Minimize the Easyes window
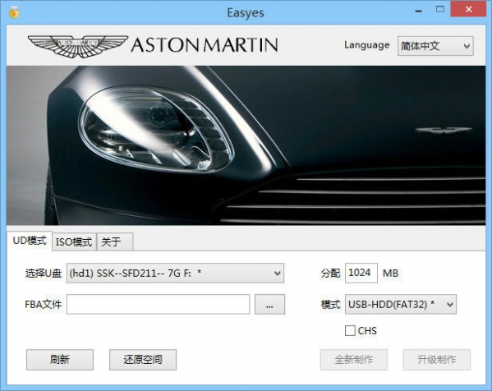Image resolution: width=492 pixels, height=391 pixels. click(418, 11)
